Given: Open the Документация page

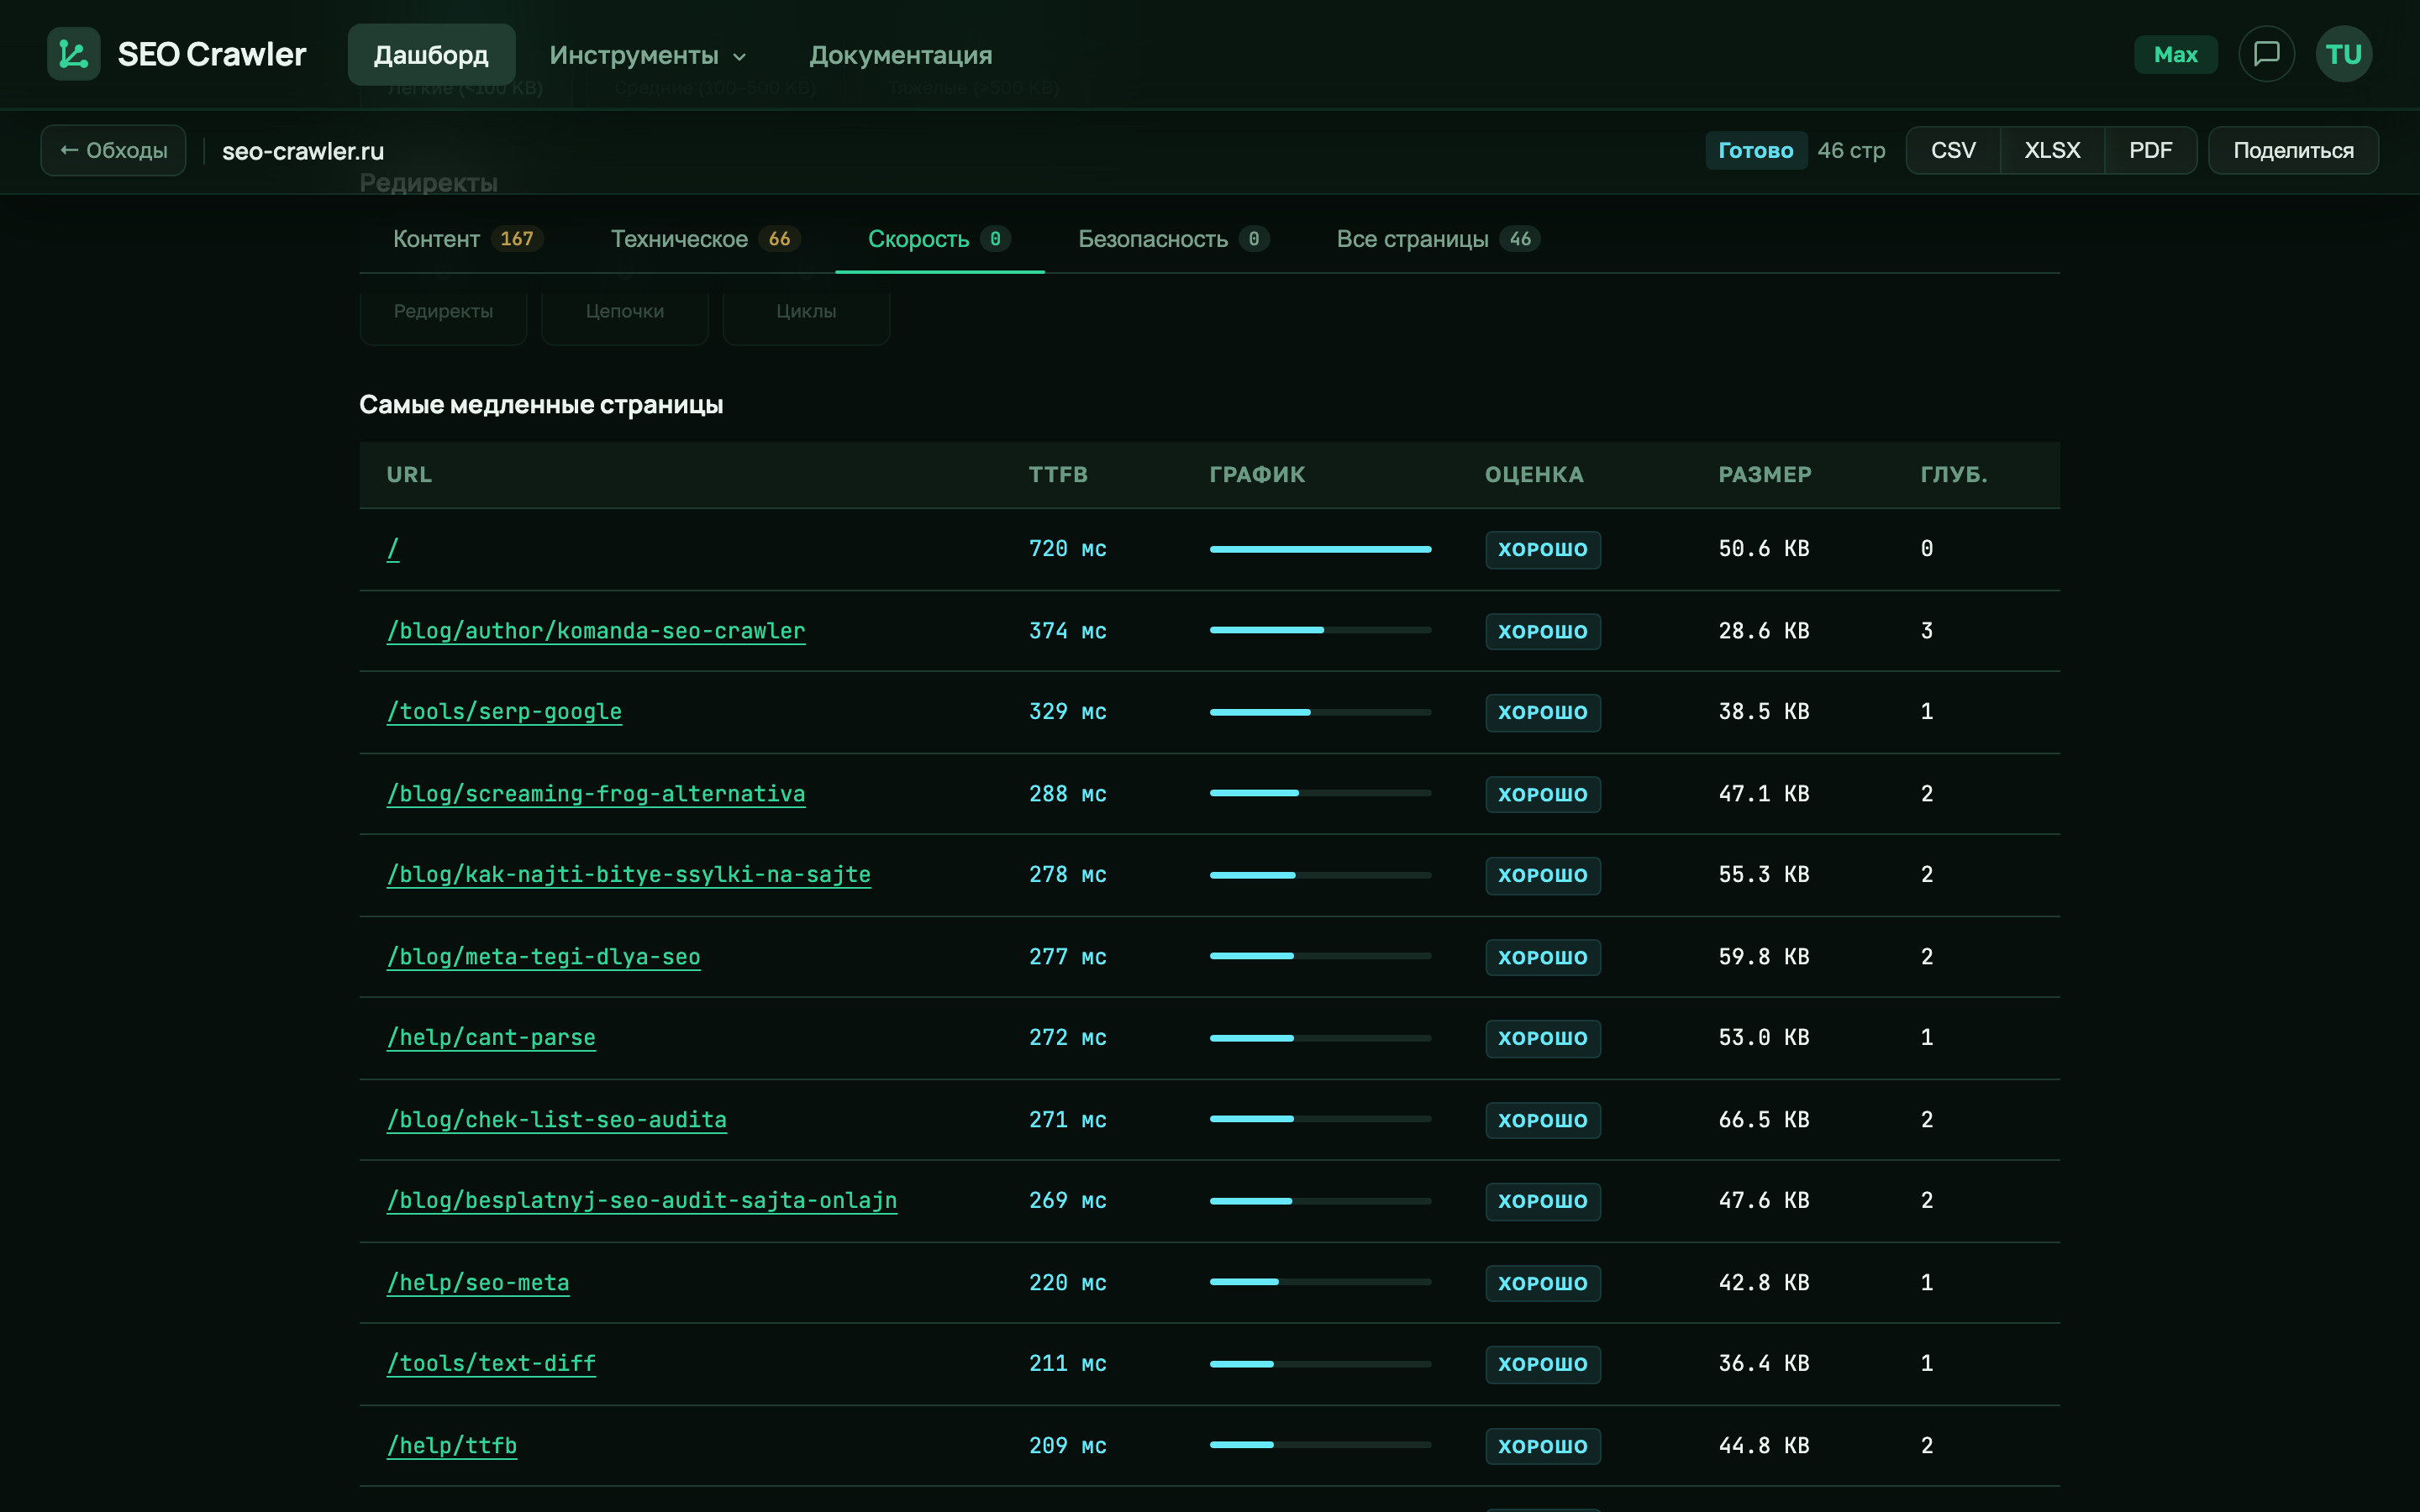Looking at the screenshot, I should tap(900, 55).
